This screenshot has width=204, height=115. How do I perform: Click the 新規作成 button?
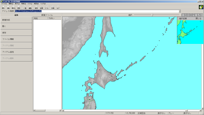coord(16,20)
